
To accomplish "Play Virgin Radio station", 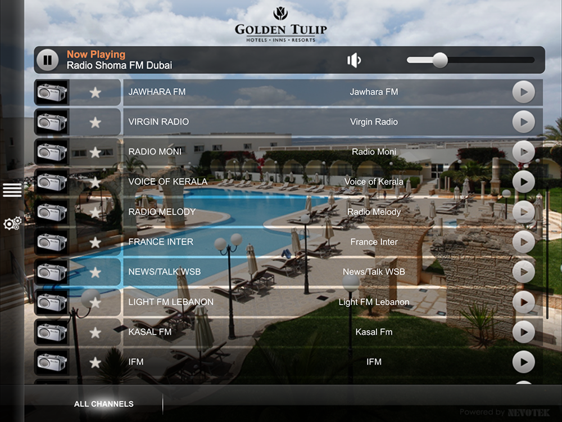I will coord(524,122).
